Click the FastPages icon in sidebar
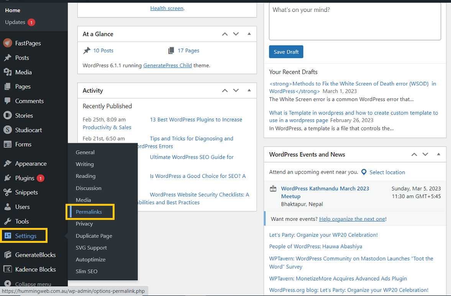451x296 pixels. click(x=8, y=43)
